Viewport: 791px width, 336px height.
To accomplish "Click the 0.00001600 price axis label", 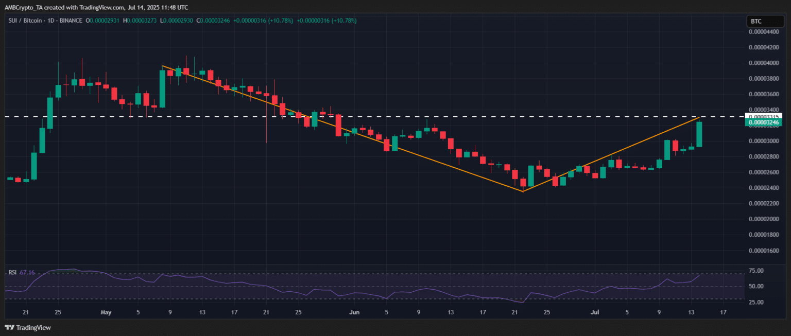I will 764,251.
